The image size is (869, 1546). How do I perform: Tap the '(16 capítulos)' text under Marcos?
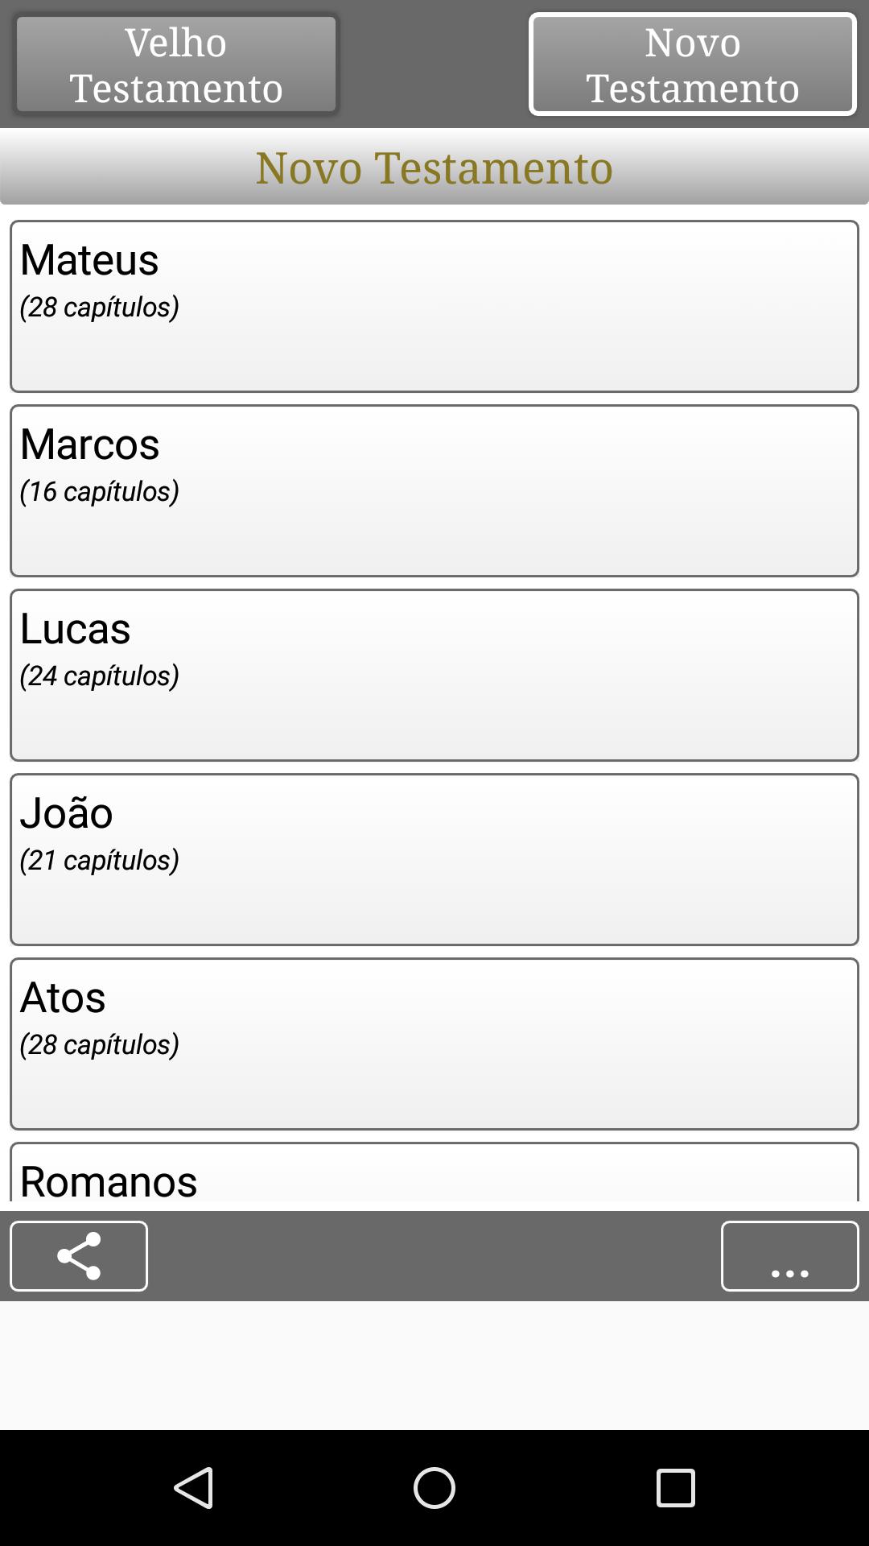pyautogui.click(x=100, y=491)
